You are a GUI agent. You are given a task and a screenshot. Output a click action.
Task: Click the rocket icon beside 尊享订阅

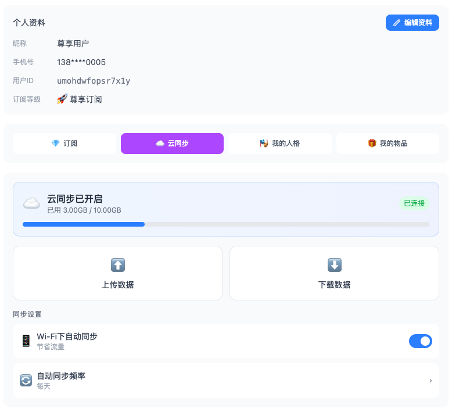point(62,99)
